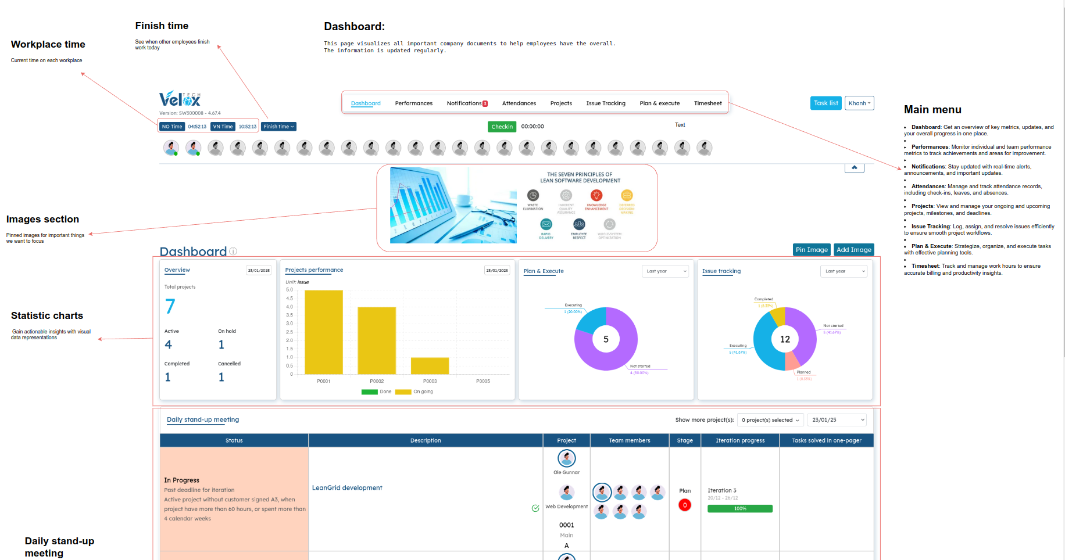Click the highlighted first team member avatar

[x=602, y=492]
